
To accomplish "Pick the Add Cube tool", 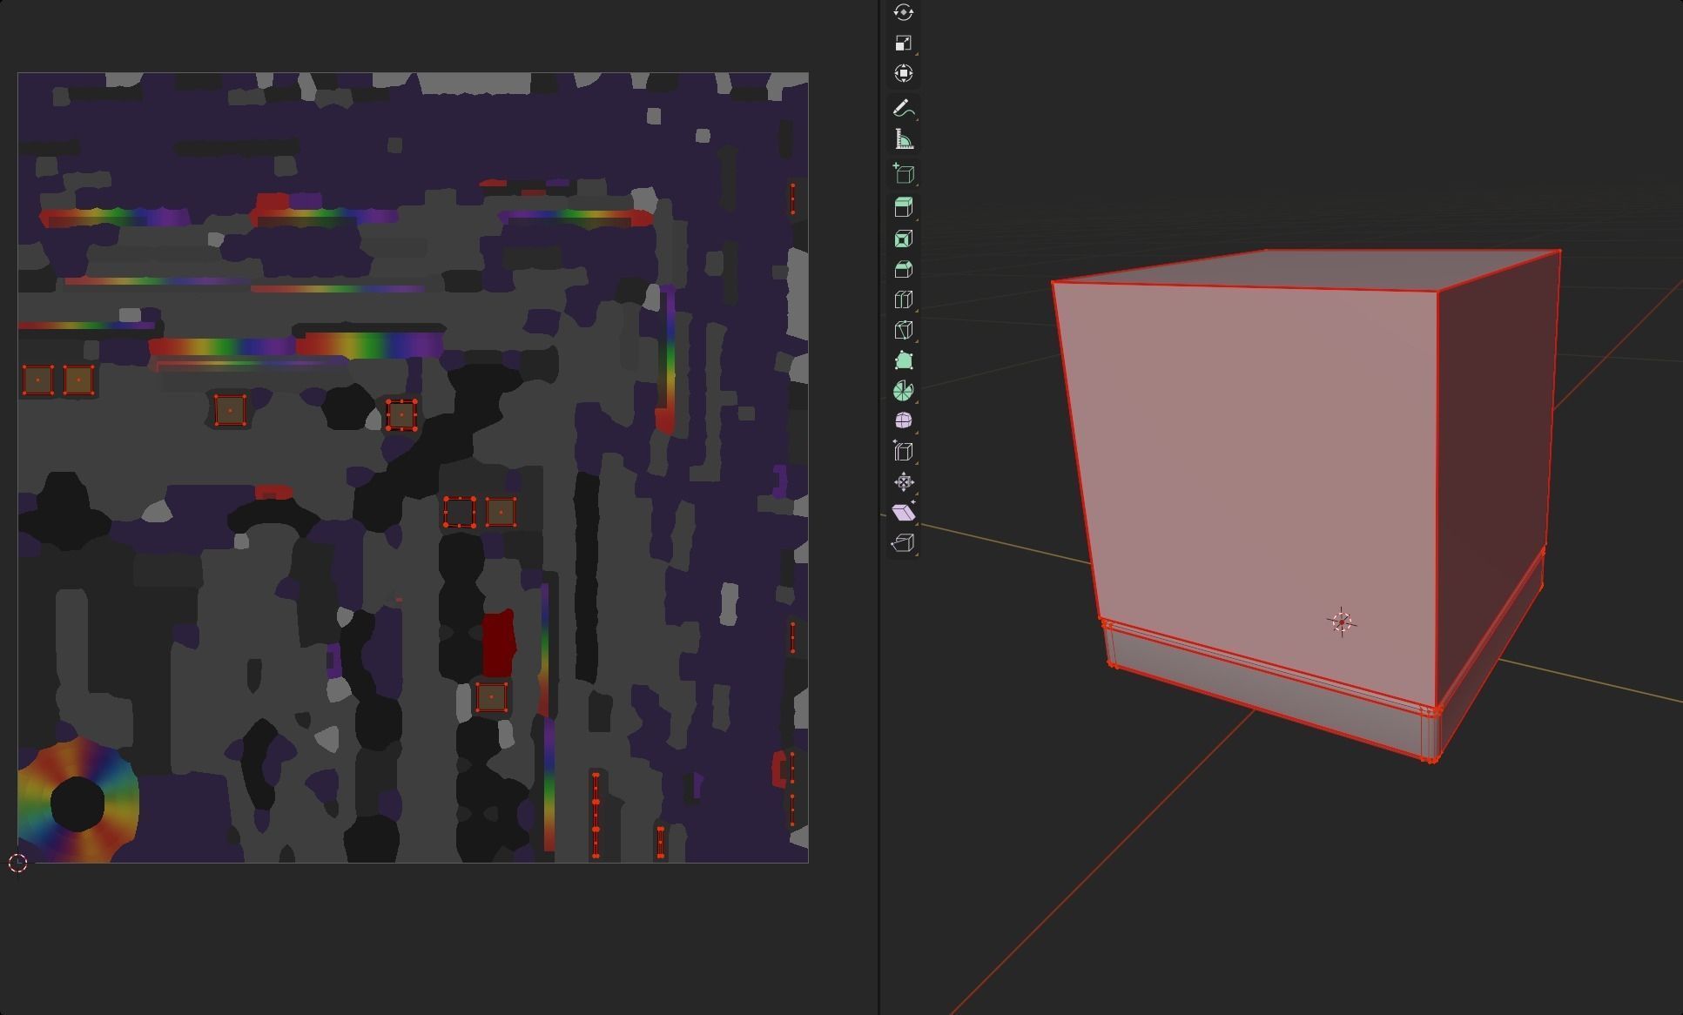I will [903, 174].
